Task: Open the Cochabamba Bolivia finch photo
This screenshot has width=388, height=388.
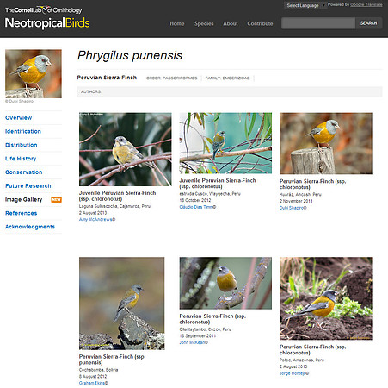Action: coord(122,304)
